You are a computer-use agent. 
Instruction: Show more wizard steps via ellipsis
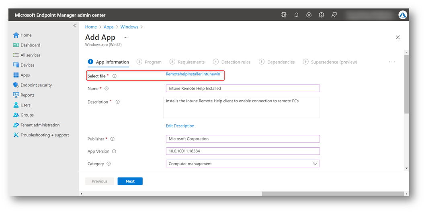point(392,62)
